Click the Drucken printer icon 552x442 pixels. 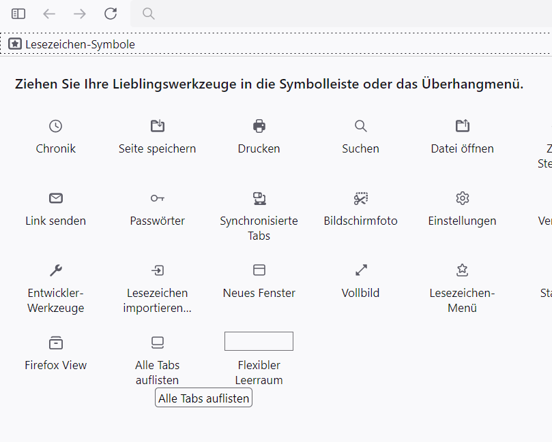point(259,126)
